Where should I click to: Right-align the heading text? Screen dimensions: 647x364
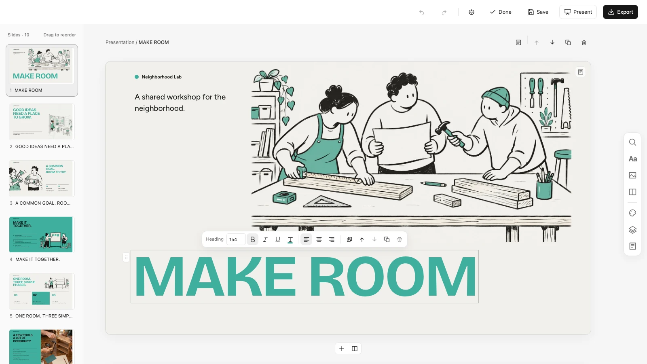pyautogui.click(x=332, y=239)
